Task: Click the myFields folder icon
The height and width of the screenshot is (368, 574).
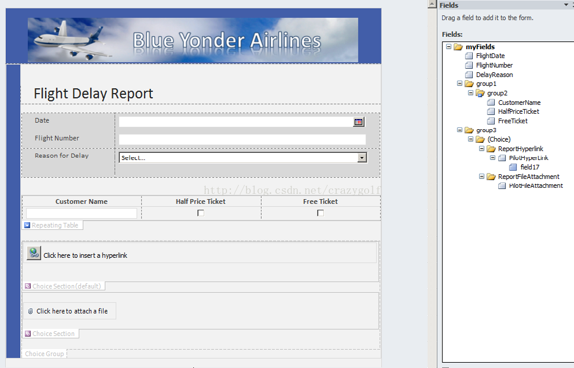Action: (x=458, y=47)
